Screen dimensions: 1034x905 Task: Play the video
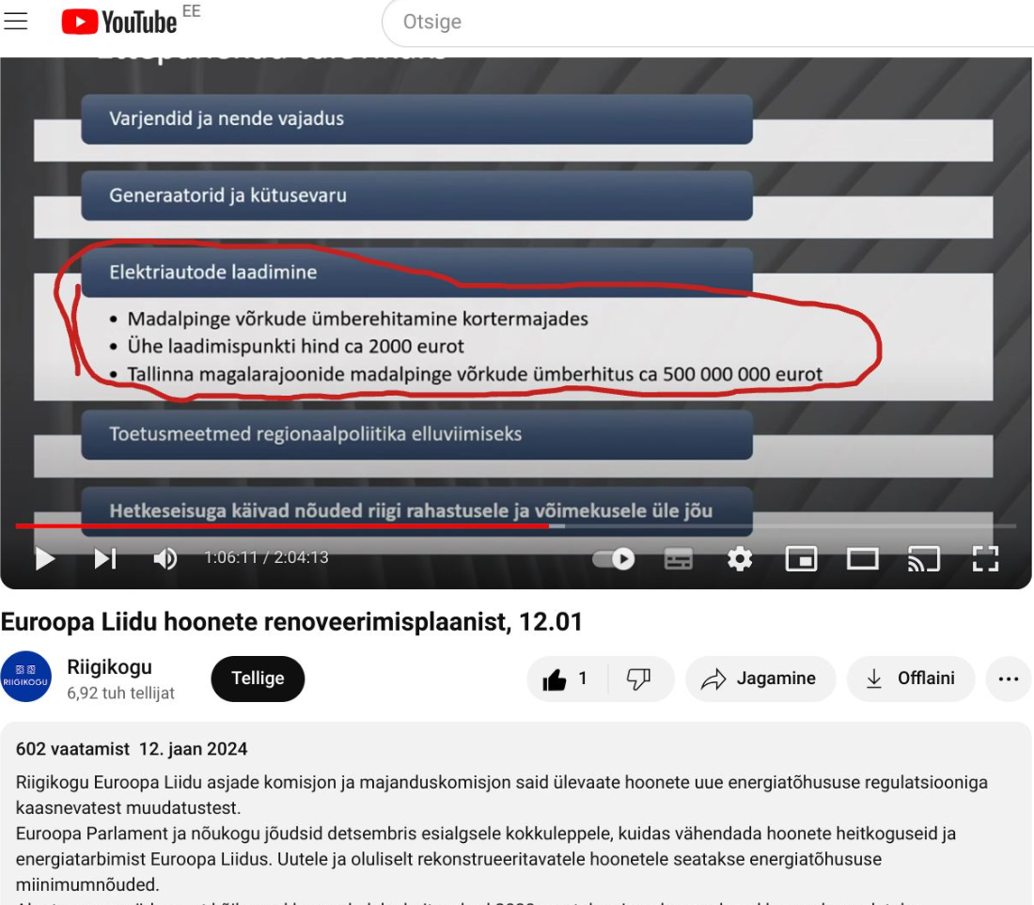click(44, 558)
